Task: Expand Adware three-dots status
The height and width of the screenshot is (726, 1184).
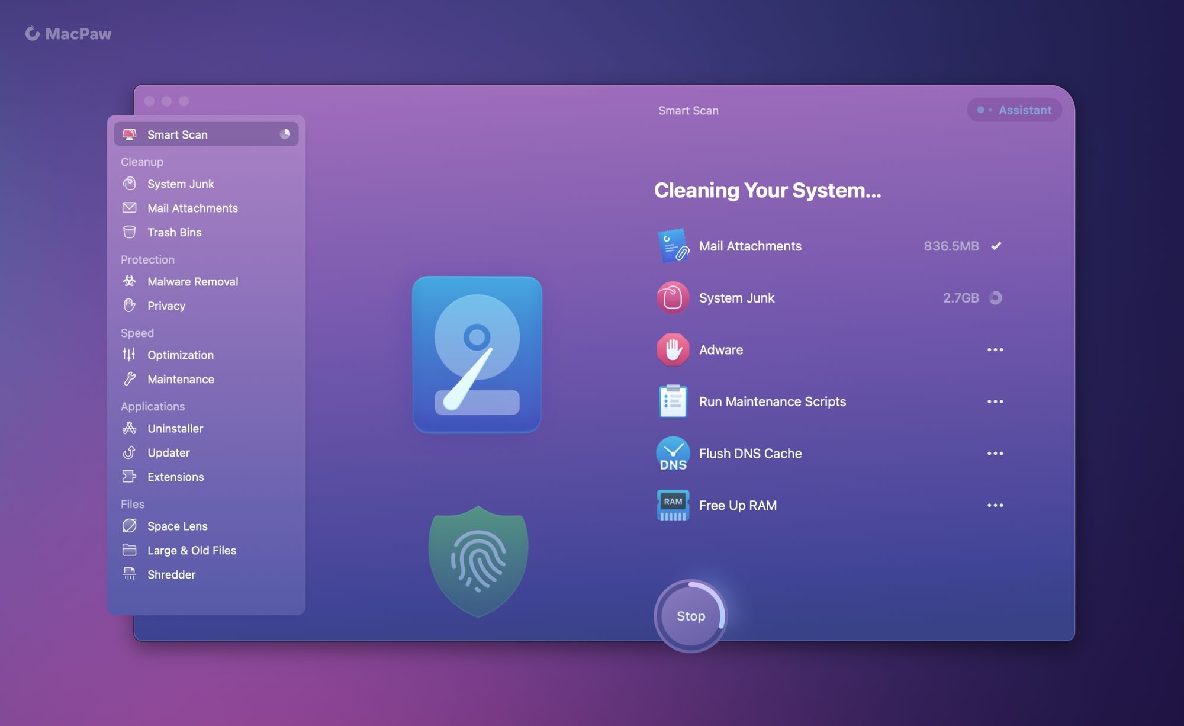Action: [x=995, y=350]
